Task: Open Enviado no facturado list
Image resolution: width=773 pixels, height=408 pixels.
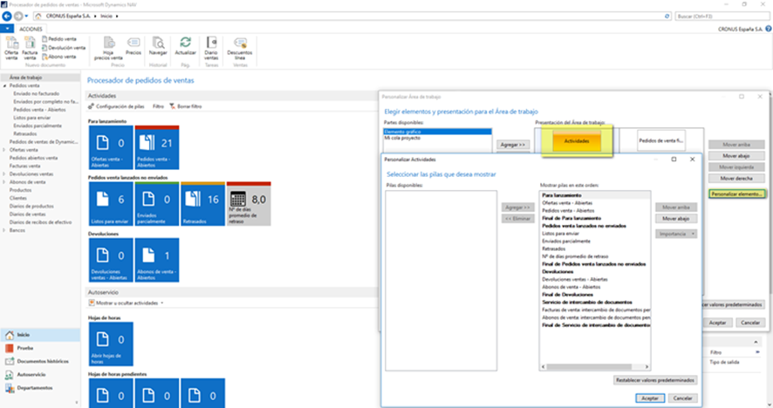Action: click(x=37, y=93)
